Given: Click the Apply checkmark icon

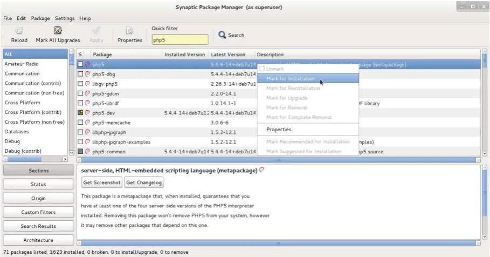Looking at the screenshot, I should pyautogui.click(x=96, y=30).
